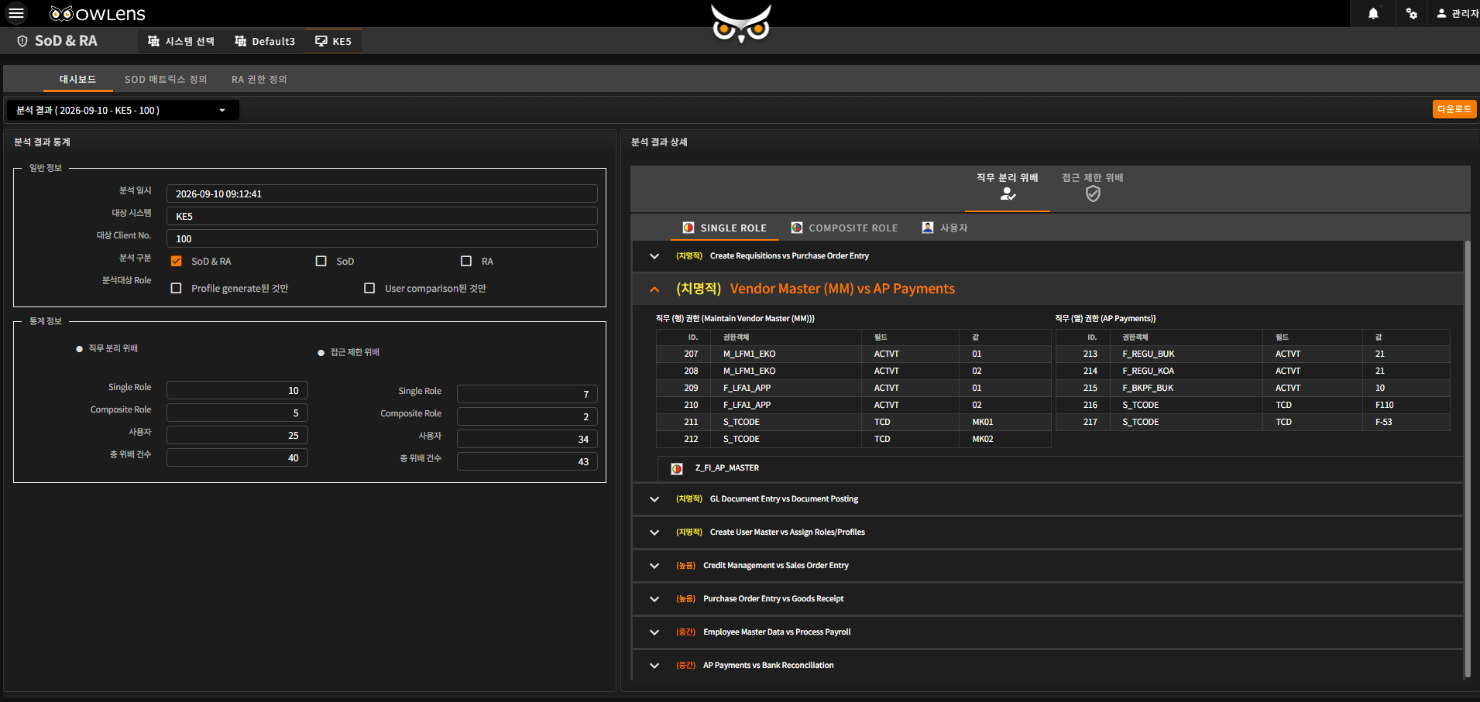Screen dimensions: 1480x702
Task: Click the Default3 system icon
Action: pos(240,41)
